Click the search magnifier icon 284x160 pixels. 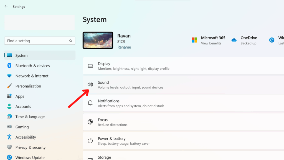(x=71, y=41)
